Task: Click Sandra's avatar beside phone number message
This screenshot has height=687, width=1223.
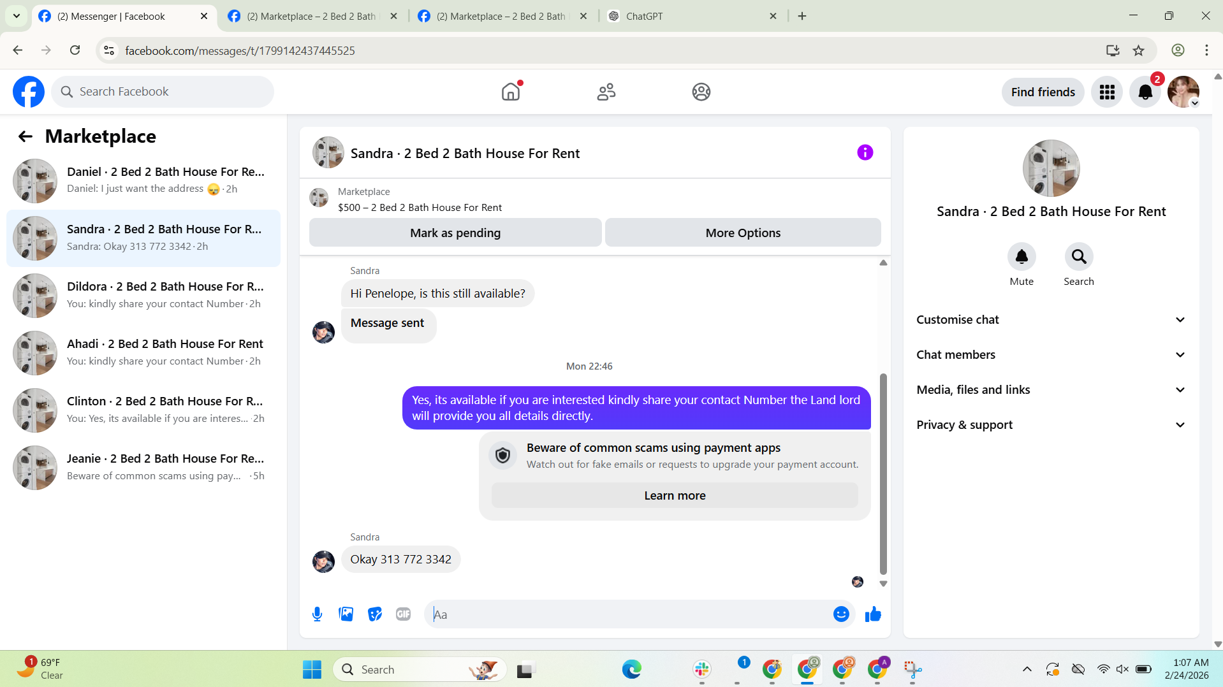Action: point(323,561)
